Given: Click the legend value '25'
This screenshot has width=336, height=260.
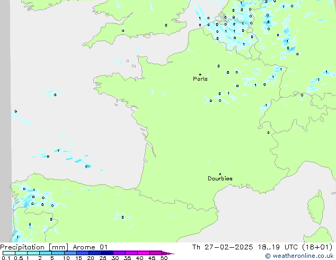Looking at the screenshot, I should (x=103, y=258).
